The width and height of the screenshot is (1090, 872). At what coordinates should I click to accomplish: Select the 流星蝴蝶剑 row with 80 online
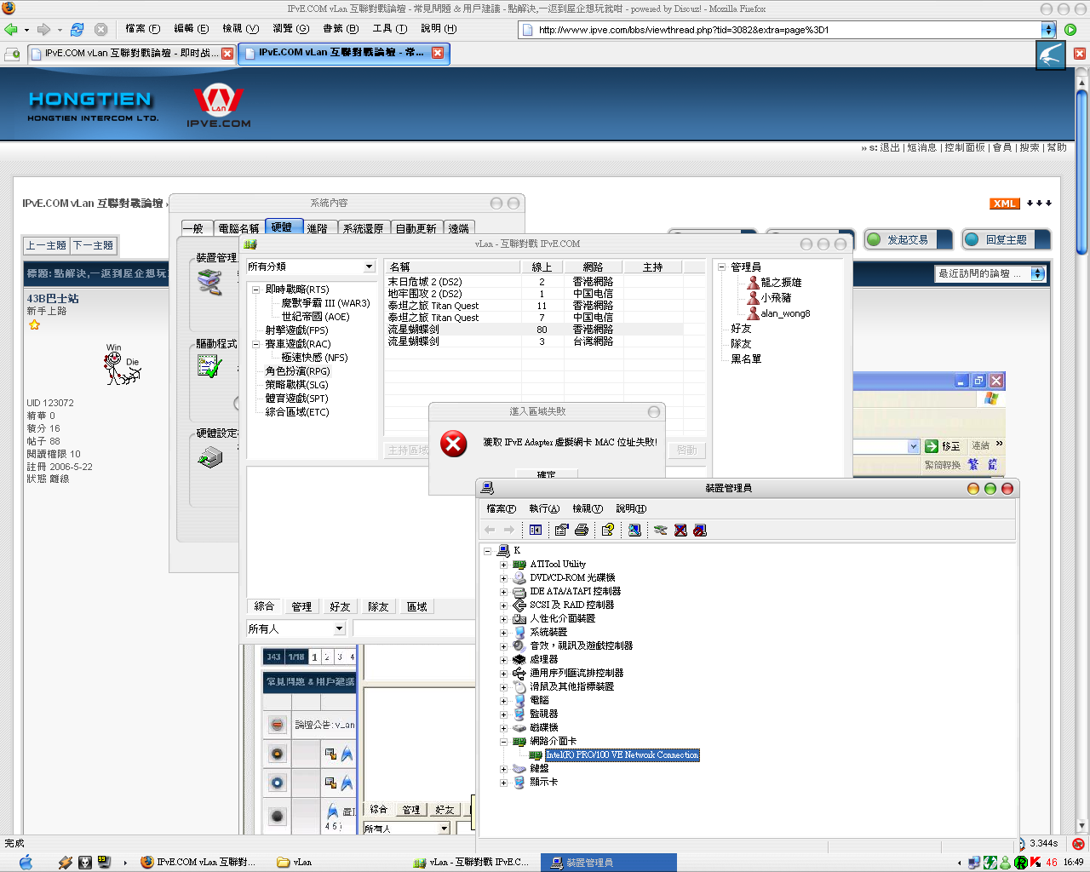(x=546, y=330)
